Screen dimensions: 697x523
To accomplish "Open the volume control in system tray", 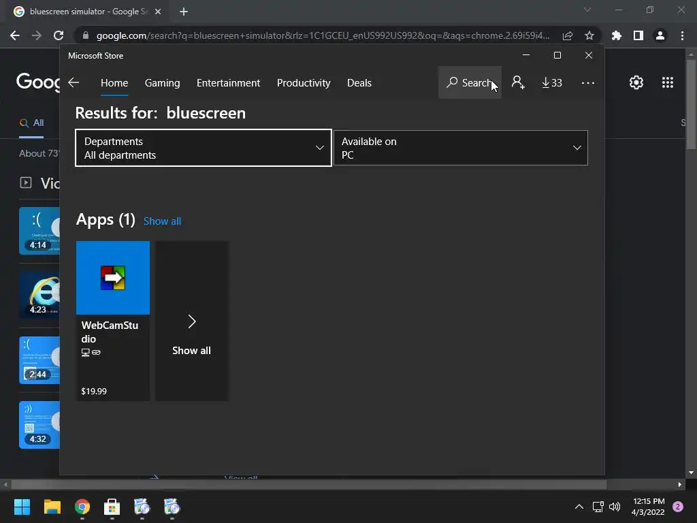I will [x=615, y=507].
